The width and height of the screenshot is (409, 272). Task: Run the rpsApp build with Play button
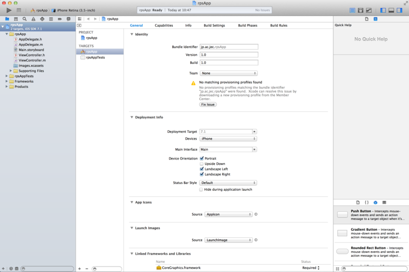point(9,10)
